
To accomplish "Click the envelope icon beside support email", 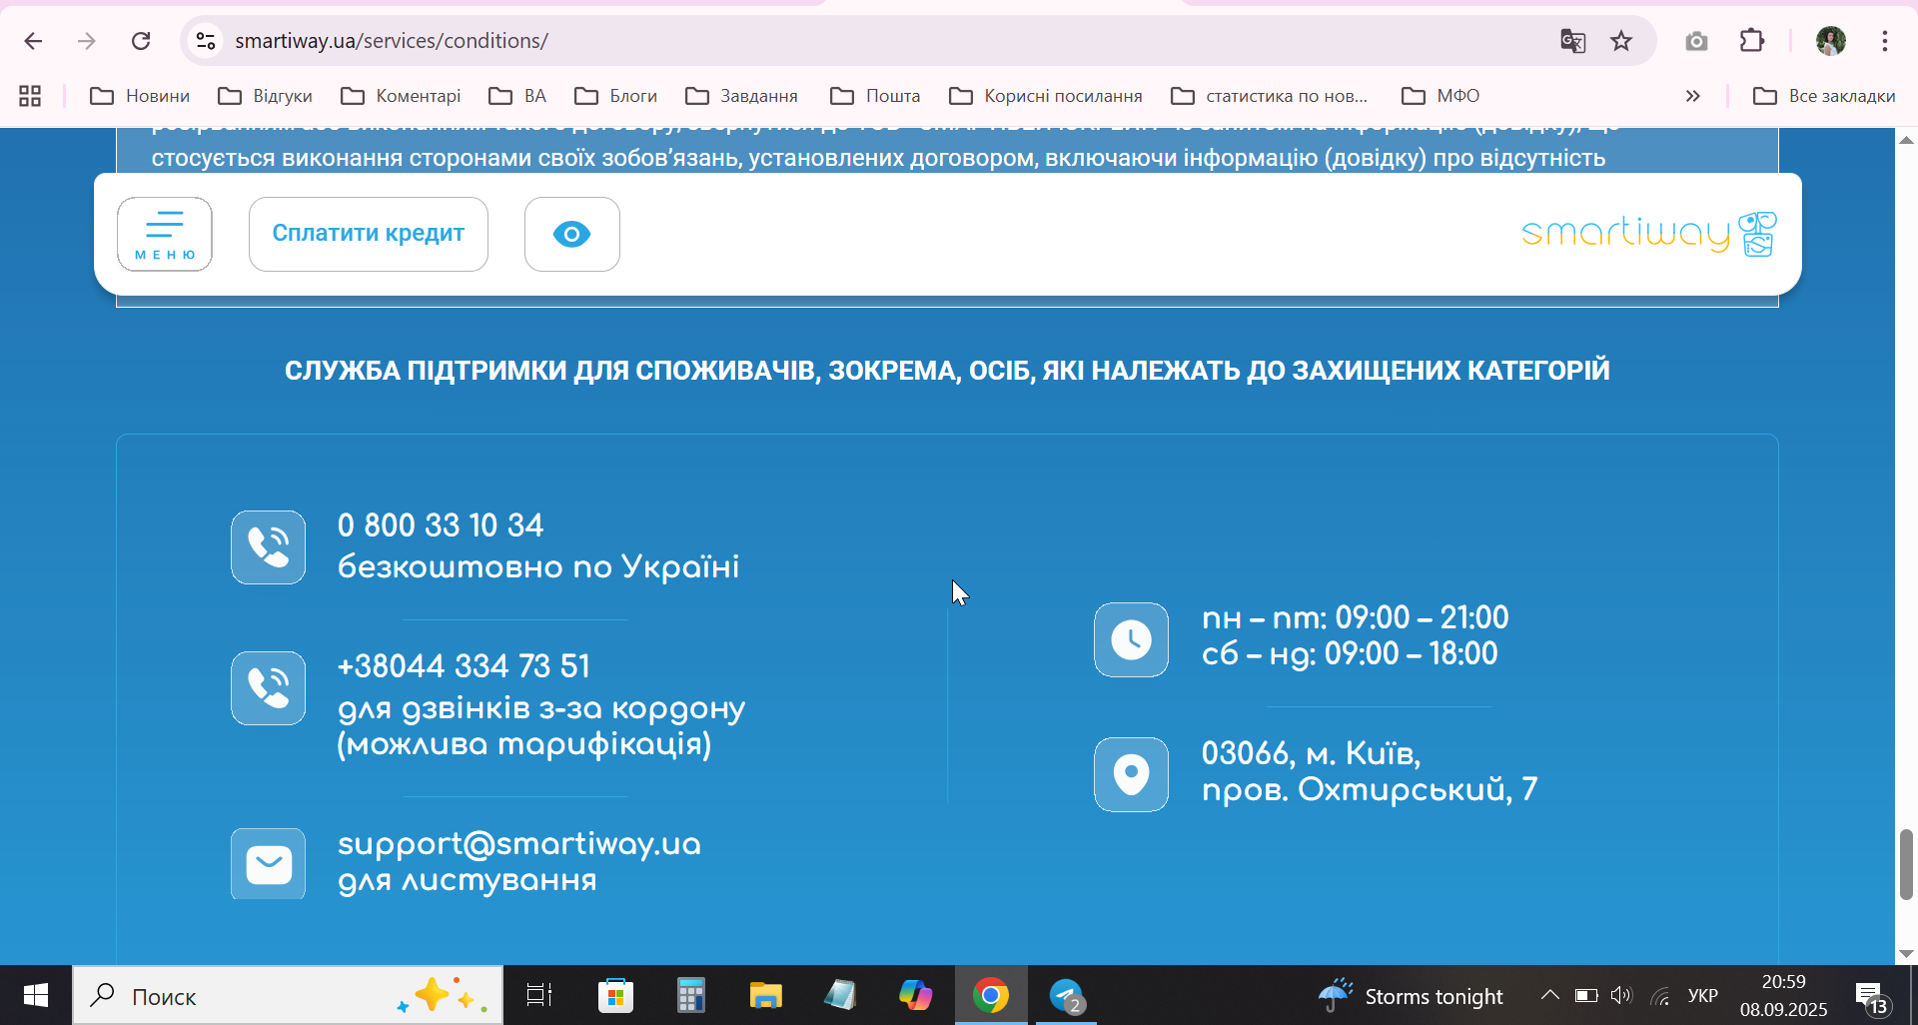I will coord(269,864).
